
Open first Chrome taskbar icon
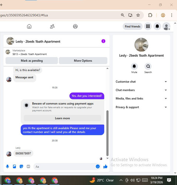click(x=8, y=180)
